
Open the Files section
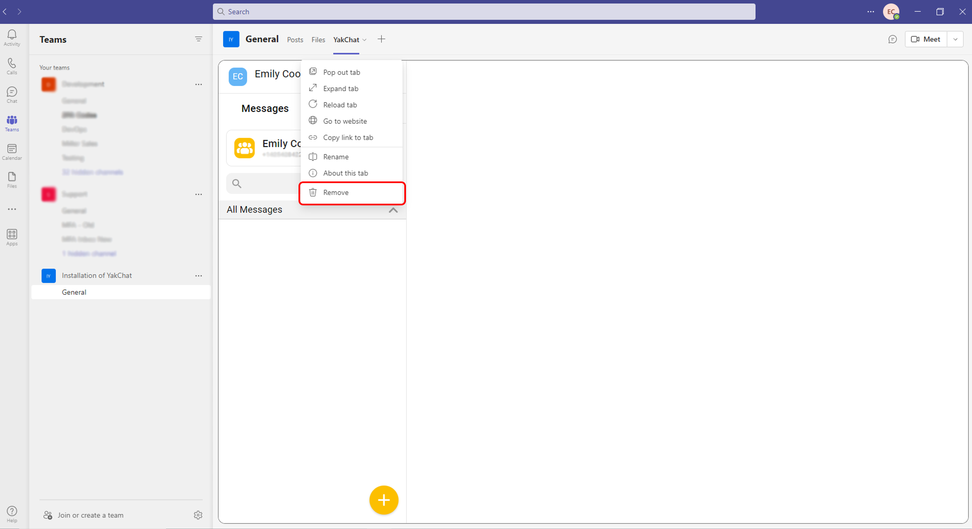(12, 180)
